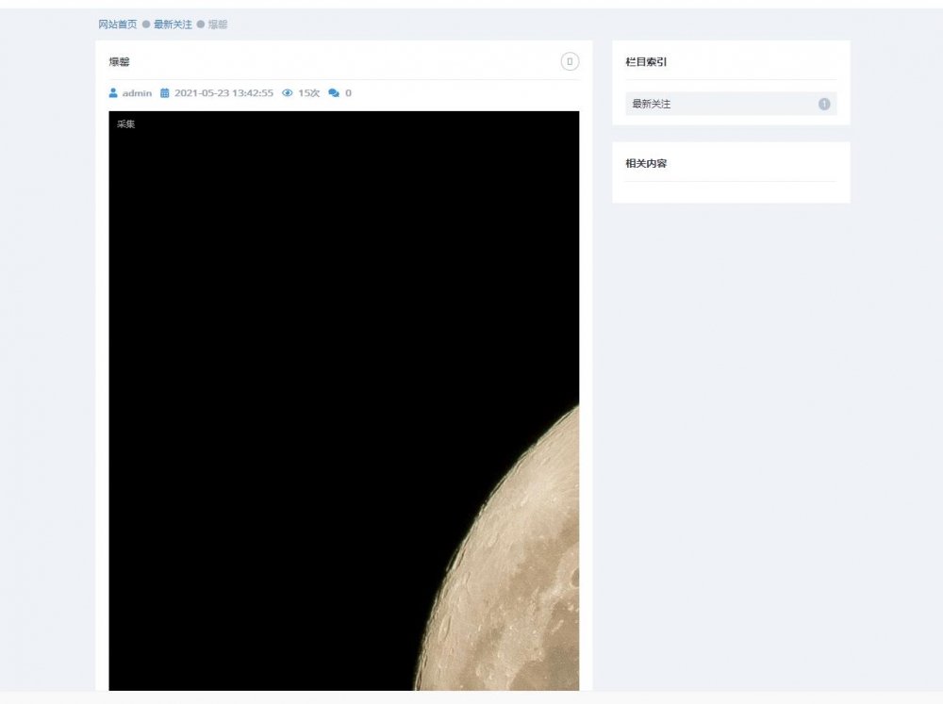Go to 网站首页 in the breadcrumb

pos(118,25)
